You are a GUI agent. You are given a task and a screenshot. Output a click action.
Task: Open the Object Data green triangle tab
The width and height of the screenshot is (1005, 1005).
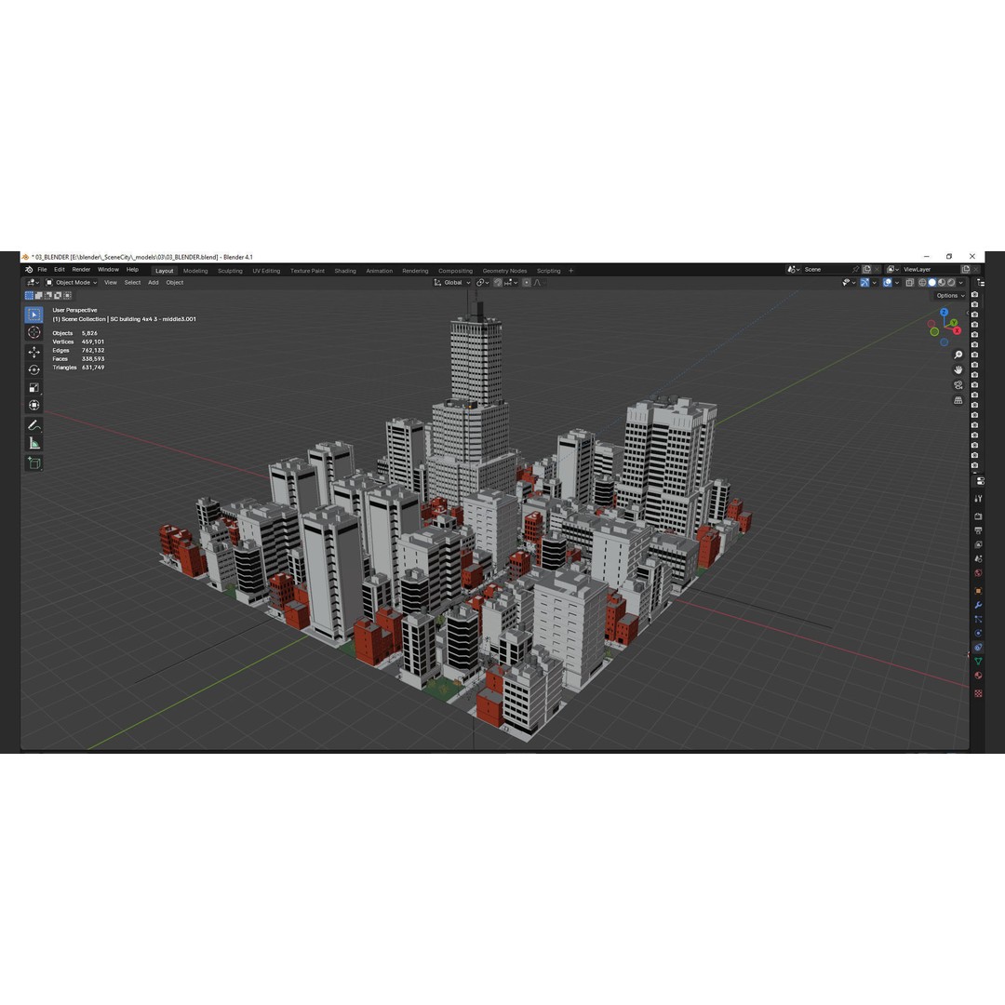point(978,662)
